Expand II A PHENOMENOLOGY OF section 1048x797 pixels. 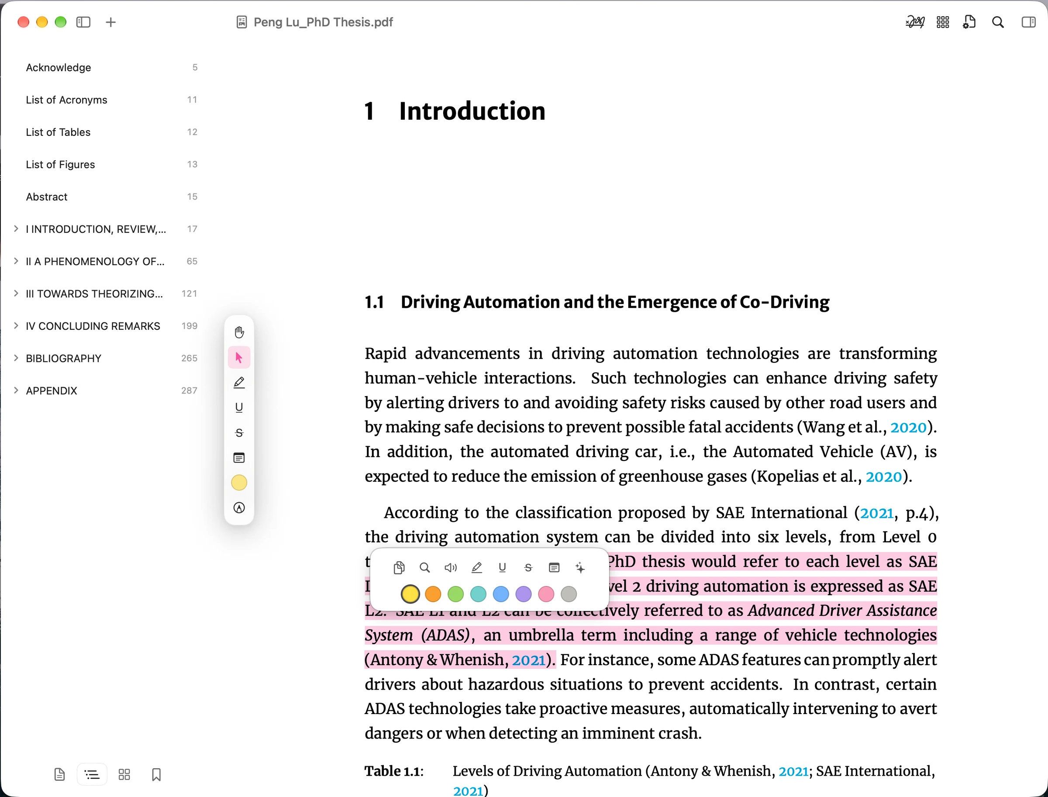coord(16,261)
